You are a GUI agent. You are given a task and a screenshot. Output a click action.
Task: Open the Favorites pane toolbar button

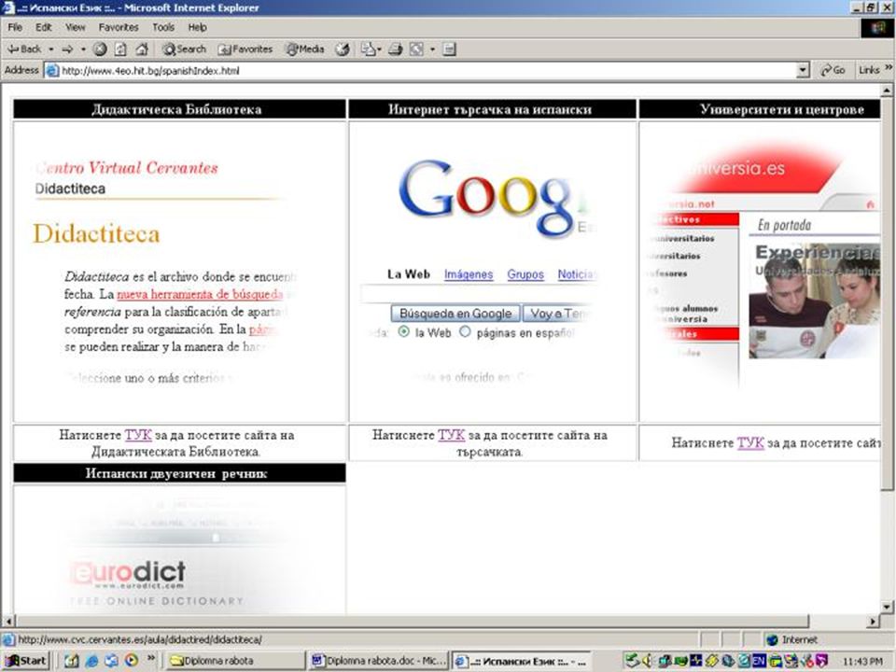(245, 49)
